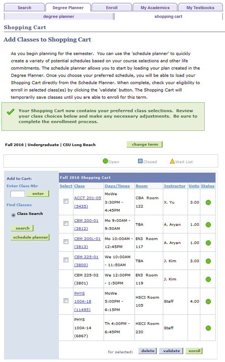Open the (5435) class number link
This screenshot has height=362, width=225.
coord(81,206)
